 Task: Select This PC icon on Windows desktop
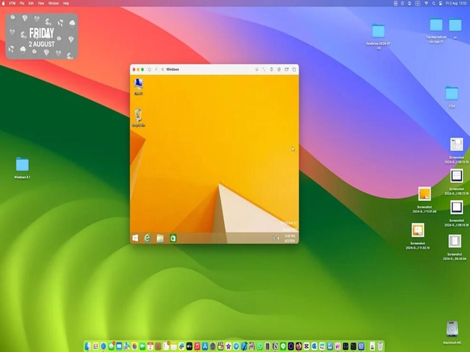tap(139, 84)
